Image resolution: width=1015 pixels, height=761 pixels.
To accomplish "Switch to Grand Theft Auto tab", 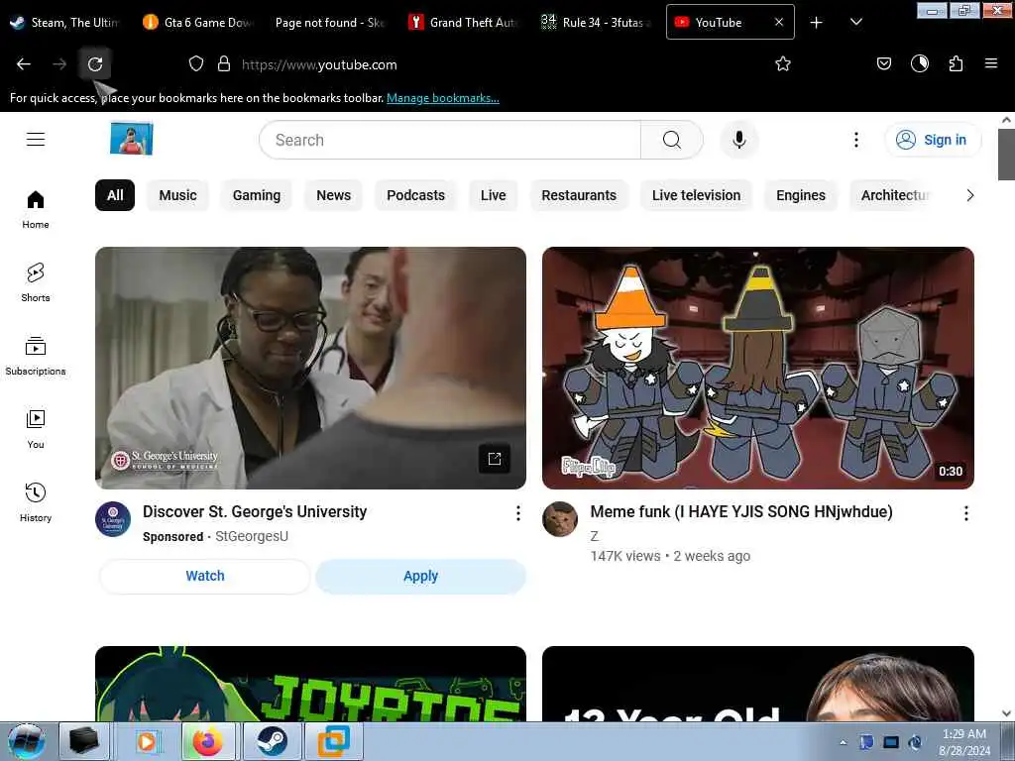I will pos(465,23).
